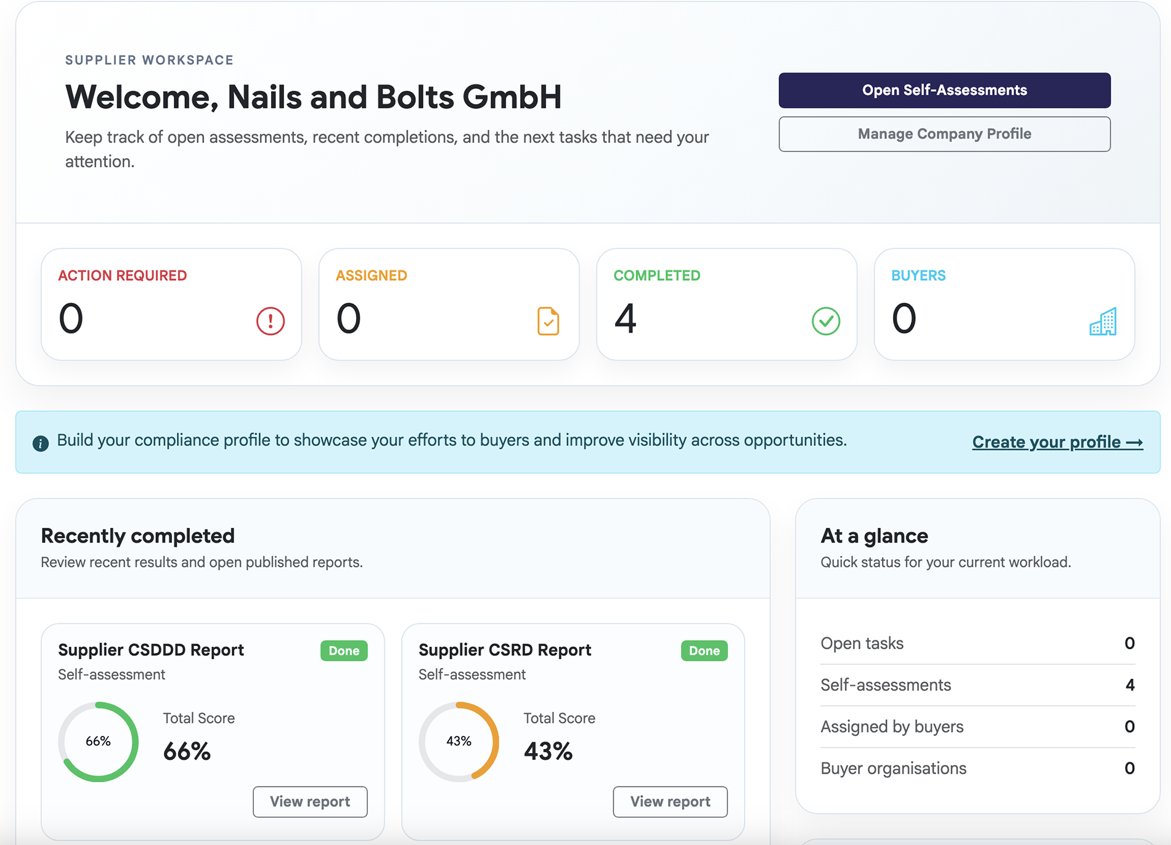Image resolution: width=1171 pixels, height=845 pixels.
Task: Click the At a glance heading
Action: [874, 535]
